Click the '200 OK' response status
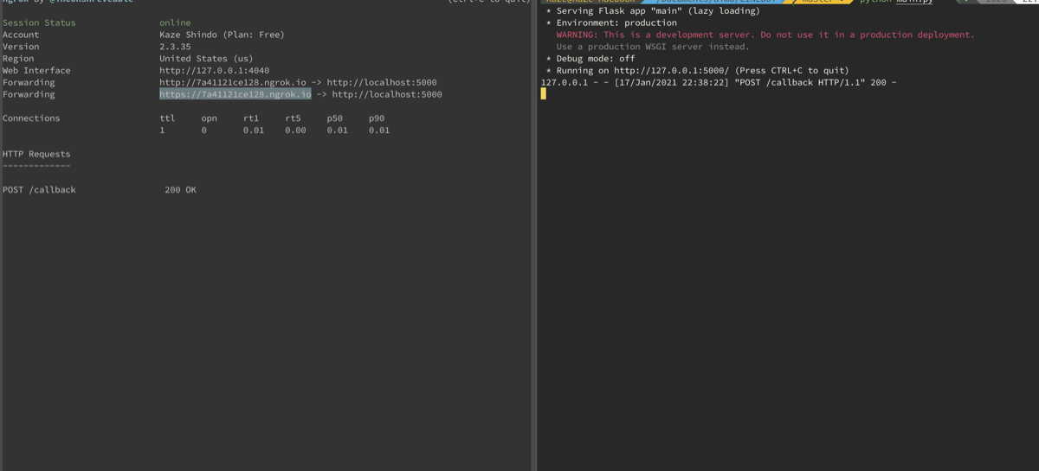The width and height of the screenshot is (1039, 471). pos(180,190)
